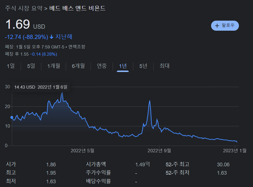This screenshot has height=187, width=253.
Task: Click the 52-주 최고 value 30.06
Action: point(223,165)
